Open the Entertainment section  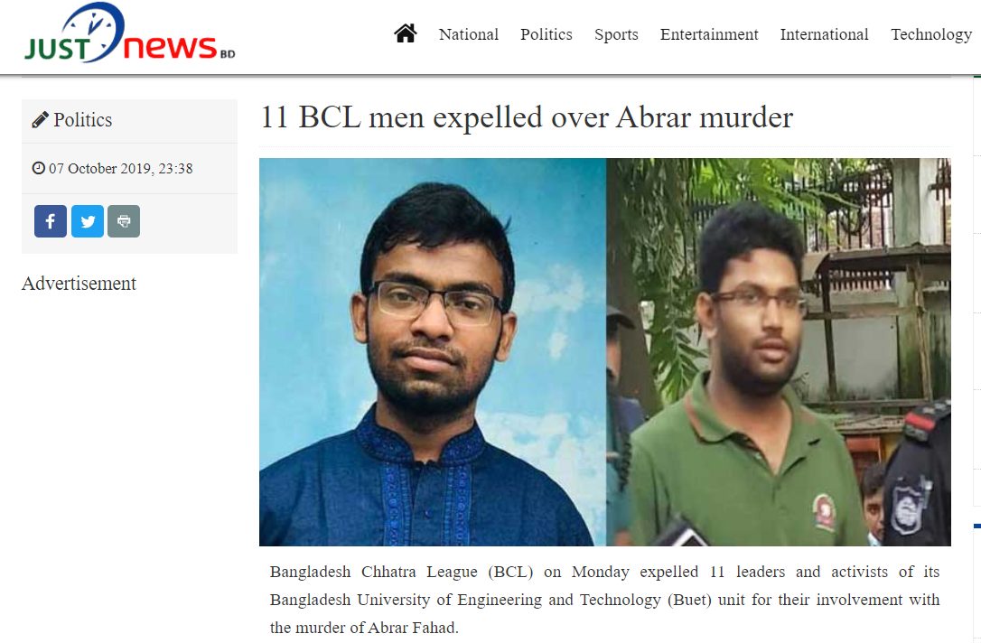[x=709, y=34]
